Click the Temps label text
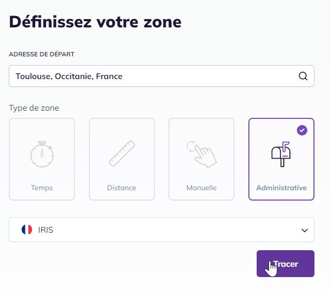The height and width of the screenshot is (290, 331). tap(42, 188)
